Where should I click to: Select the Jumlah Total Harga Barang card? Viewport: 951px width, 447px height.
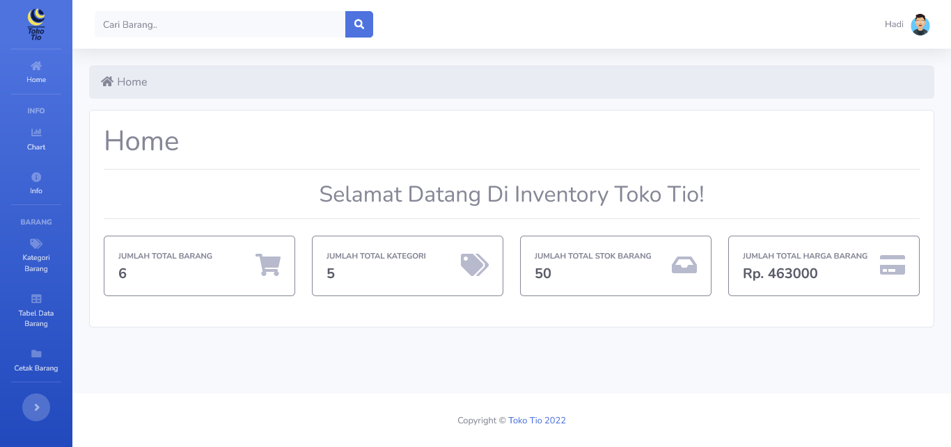point(824,266)
